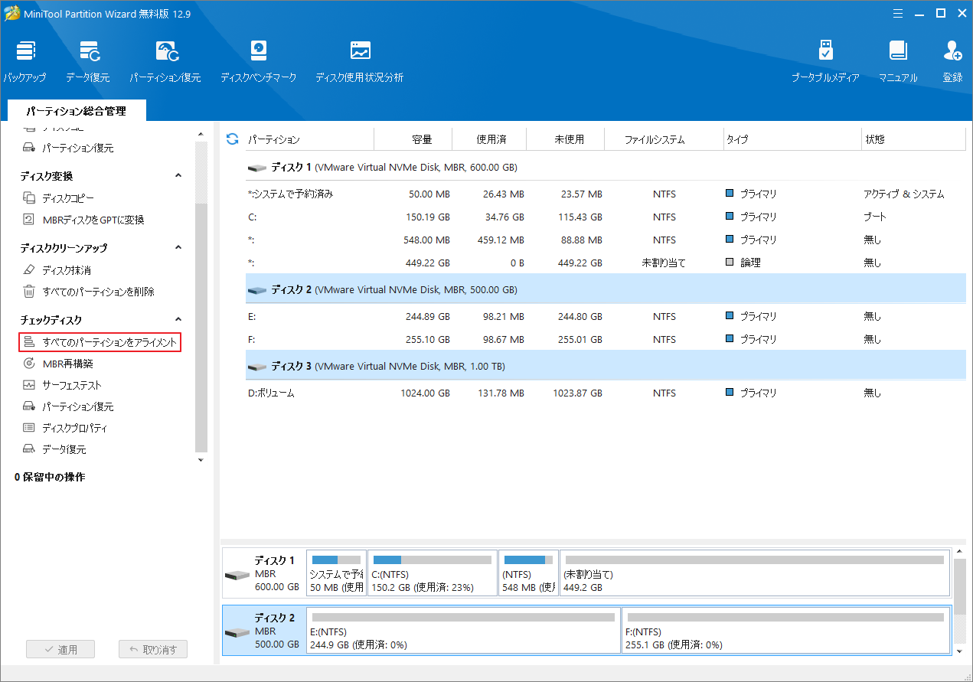This screenshot has width=973, height=682.
Task: Collapse the ディスク変換 section
Action: click(178, 175)
